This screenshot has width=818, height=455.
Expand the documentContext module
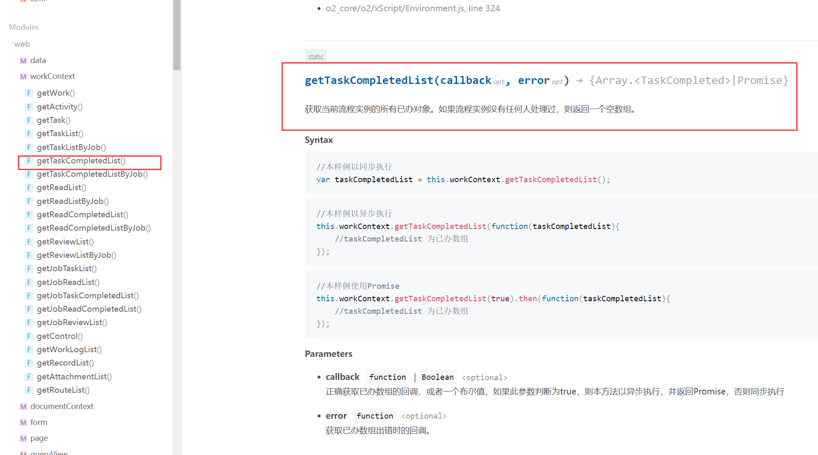pyautogui.click(x=62, y=407)
